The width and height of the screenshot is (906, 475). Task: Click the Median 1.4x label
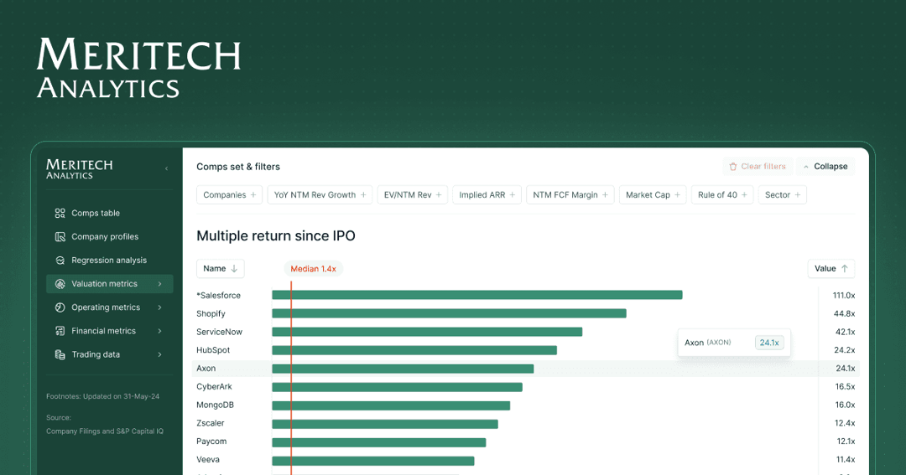(313, 269)
